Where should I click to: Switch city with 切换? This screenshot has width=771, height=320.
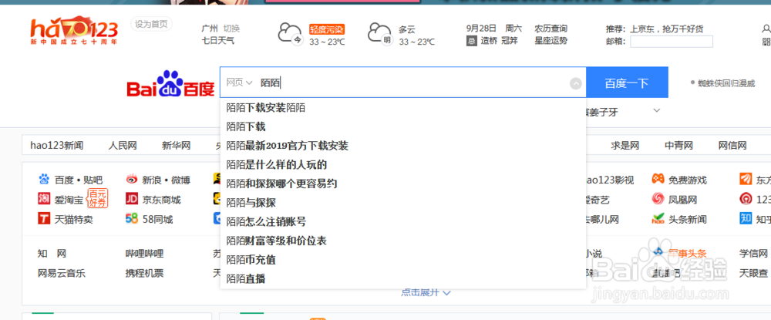[x=231, y=29]
